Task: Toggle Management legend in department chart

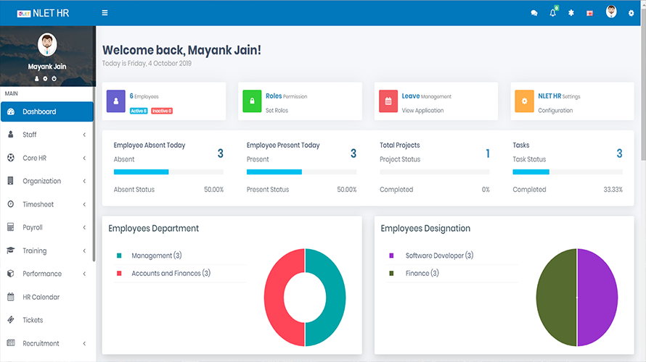Action: point(151,256)
